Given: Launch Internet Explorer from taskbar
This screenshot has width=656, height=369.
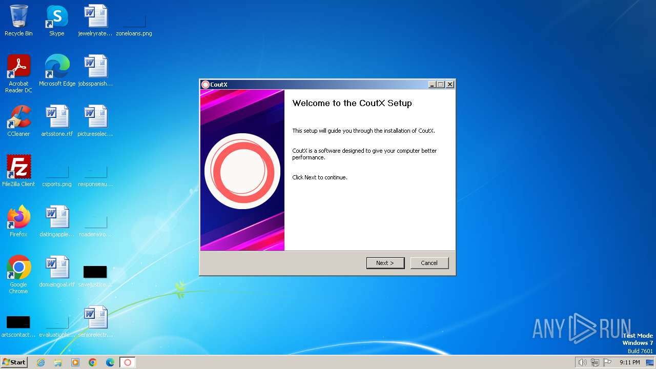Looking at the screenshot, I should 40,362.
